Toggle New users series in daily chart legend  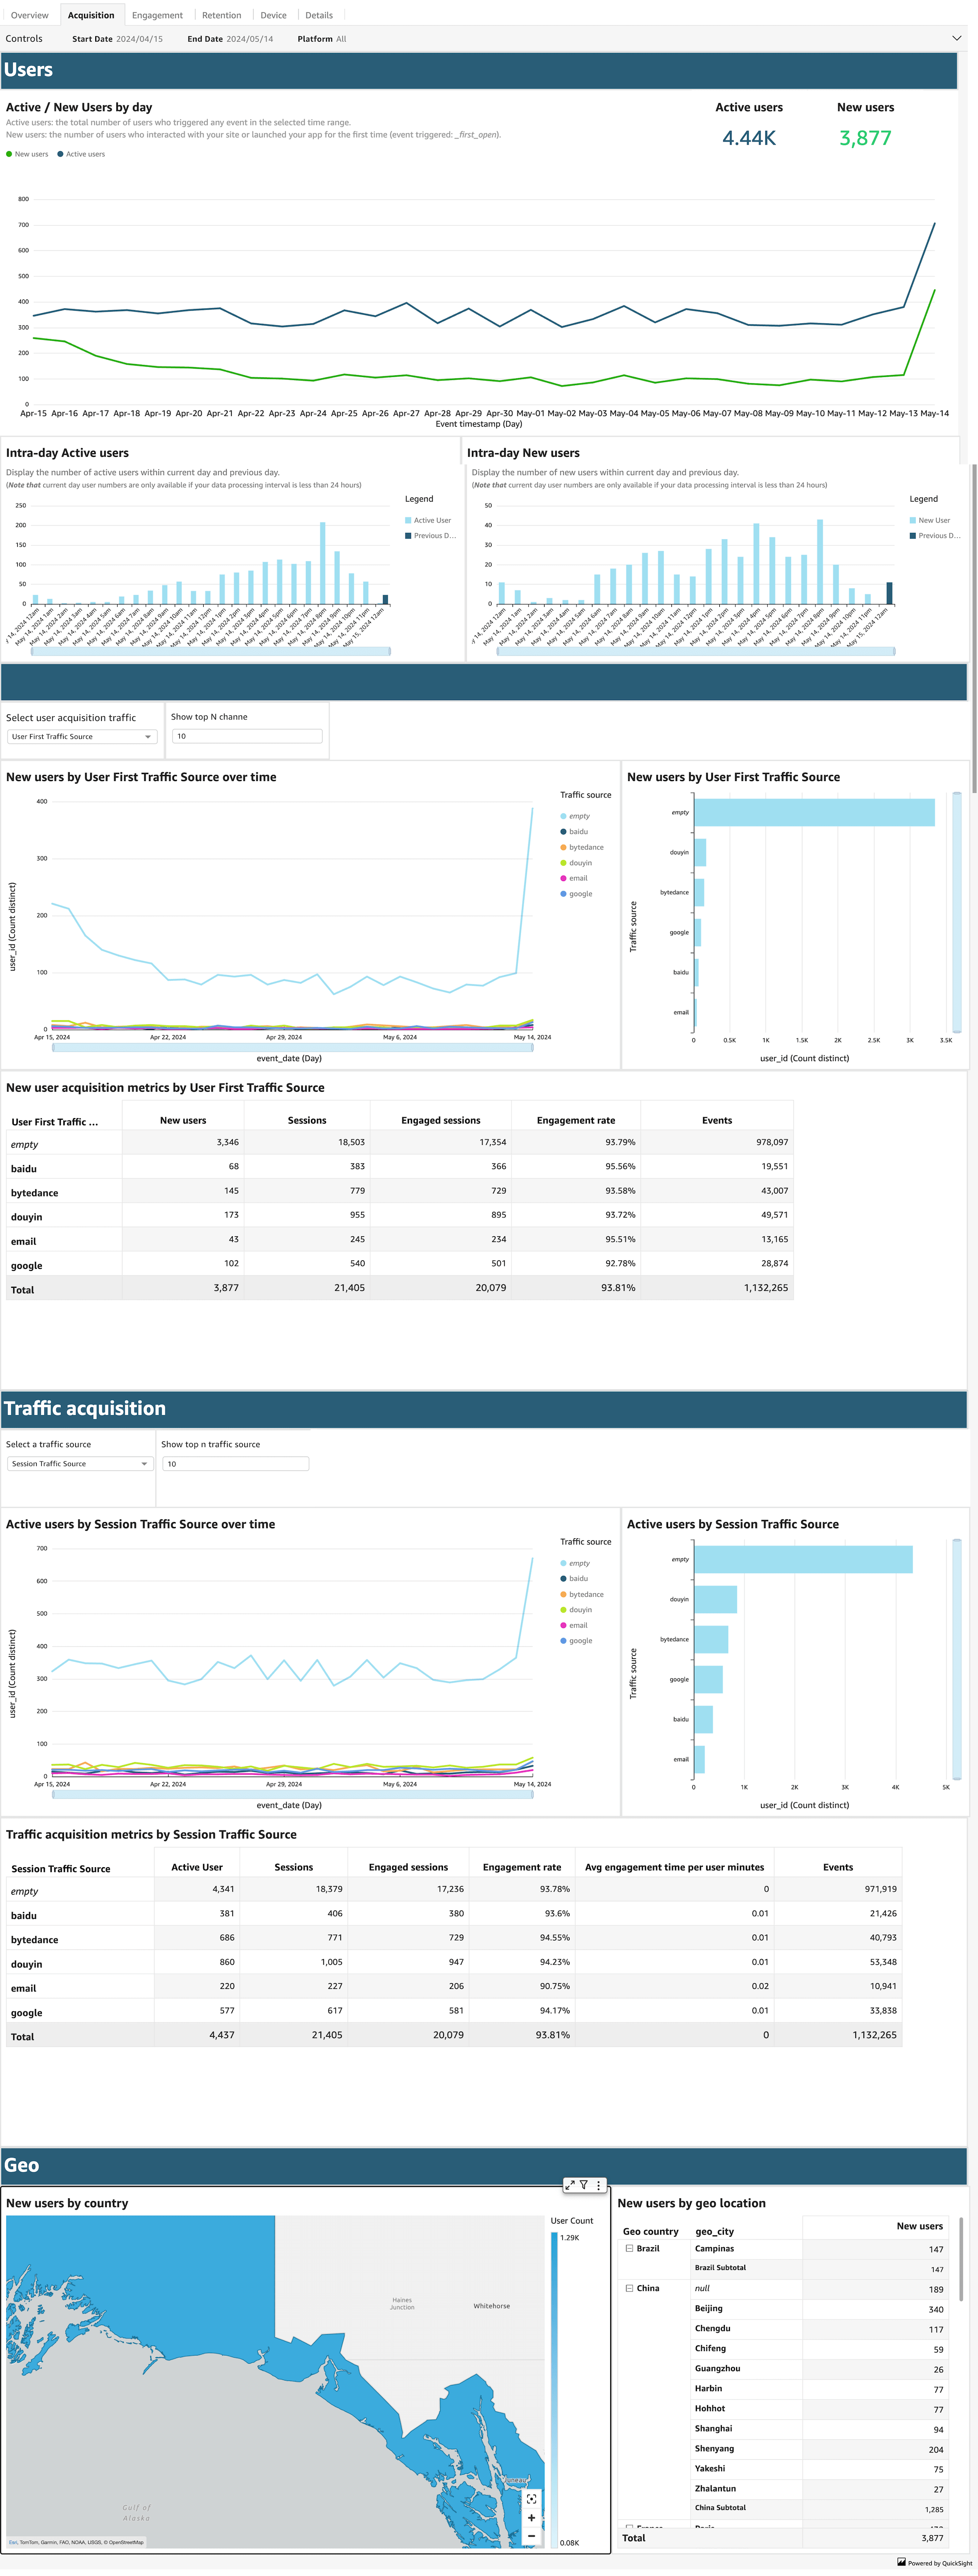pyautogui.click(x=27, y=154)
